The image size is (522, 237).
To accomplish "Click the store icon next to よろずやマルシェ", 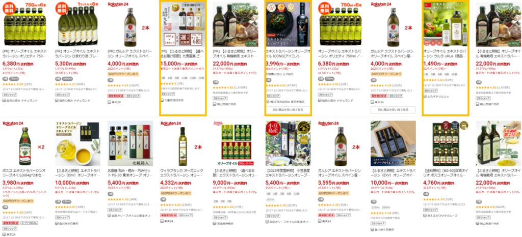I will point(425,97).
